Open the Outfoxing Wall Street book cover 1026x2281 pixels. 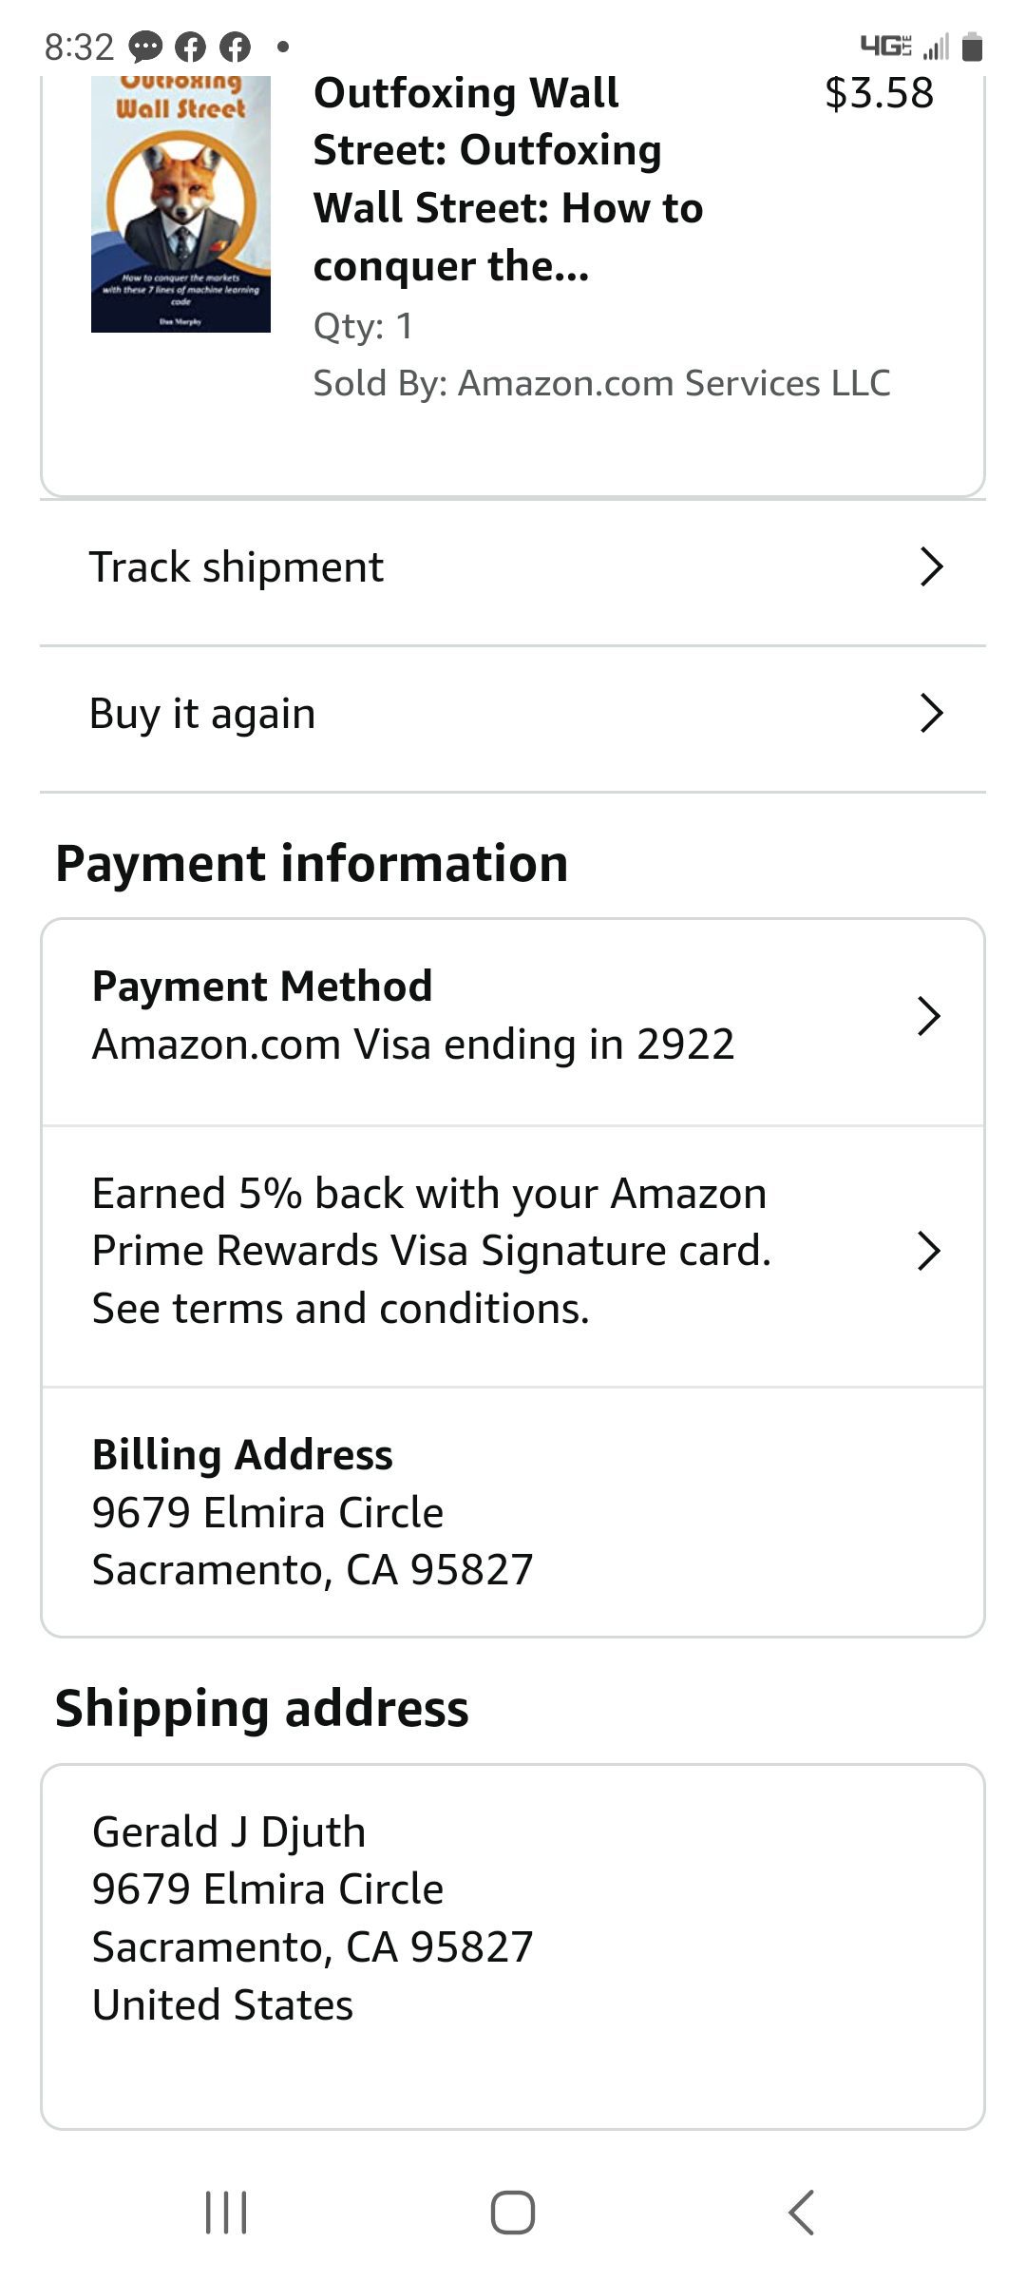(x=180, y=203)
